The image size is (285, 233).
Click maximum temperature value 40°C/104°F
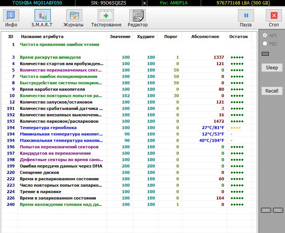tap(212, 140)
